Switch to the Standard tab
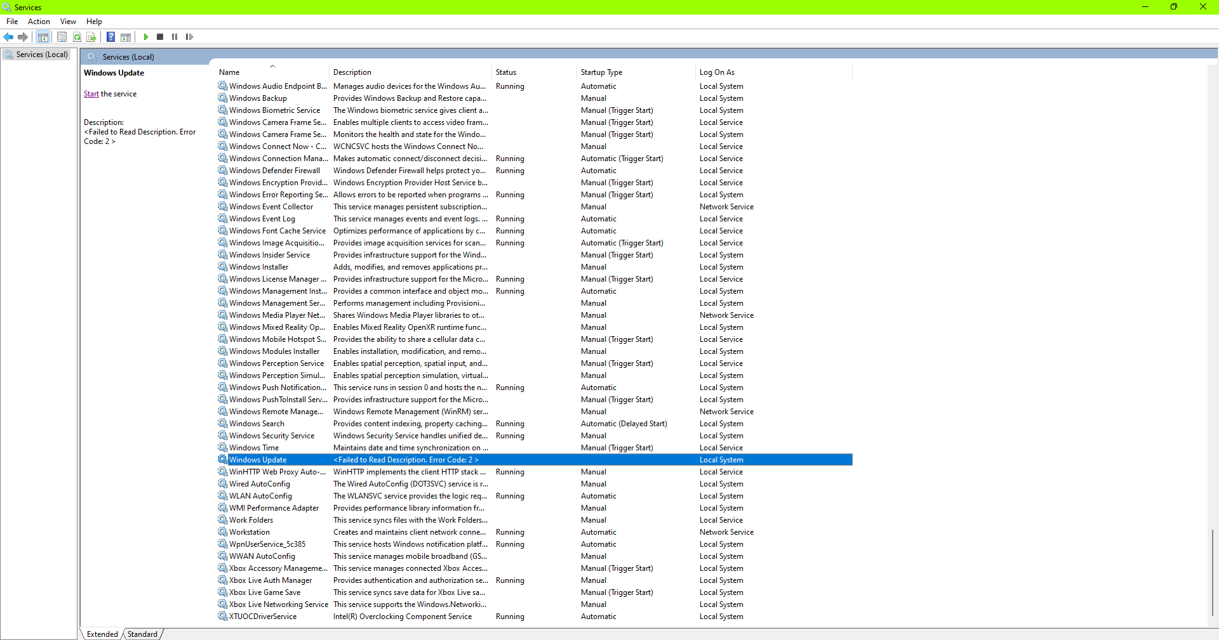1219x640 pixels. [x=142, y=634]
